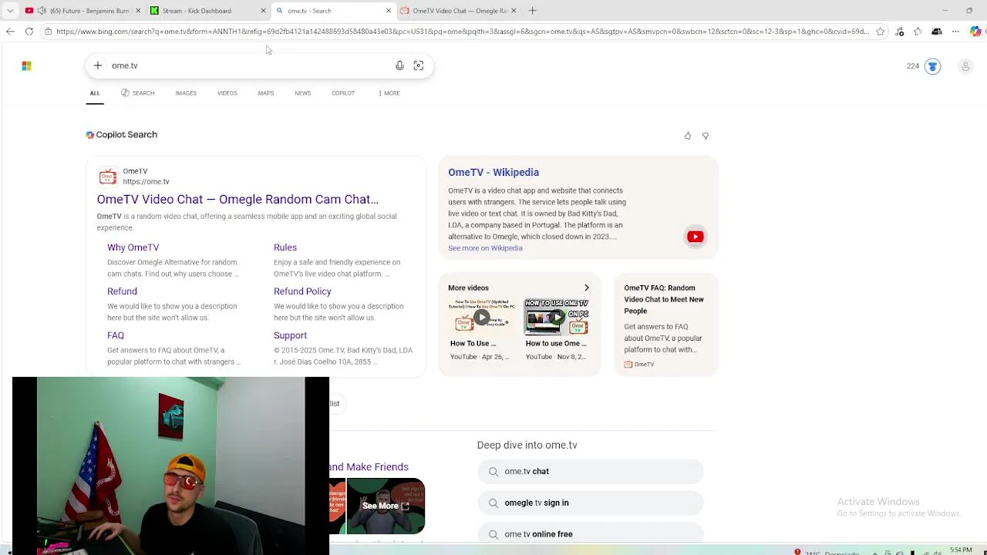This screenshot has width=987, height=555.
Task: Select the NEWS tab
Action: [302, 93]
